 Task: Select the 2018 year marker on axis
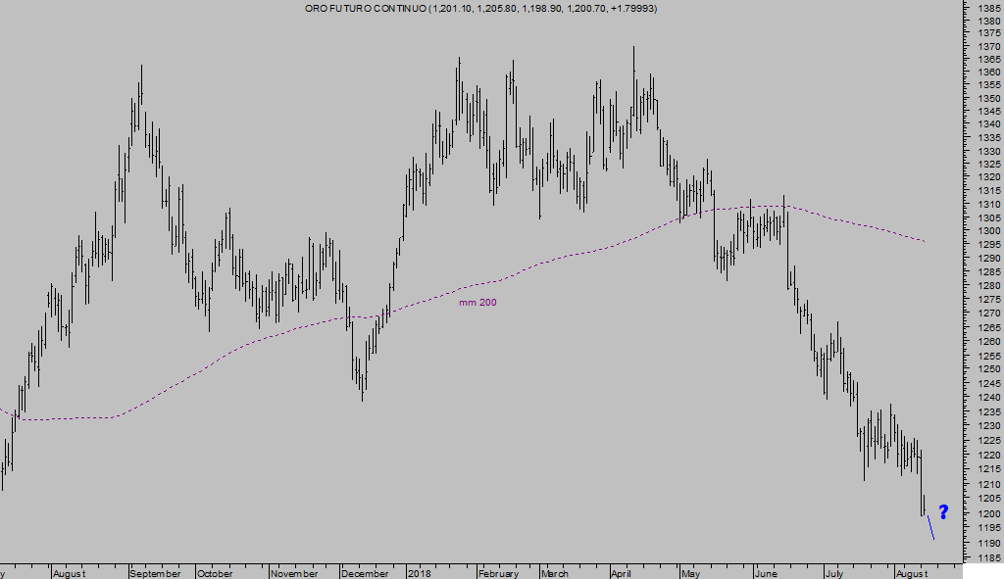[420, 573]
